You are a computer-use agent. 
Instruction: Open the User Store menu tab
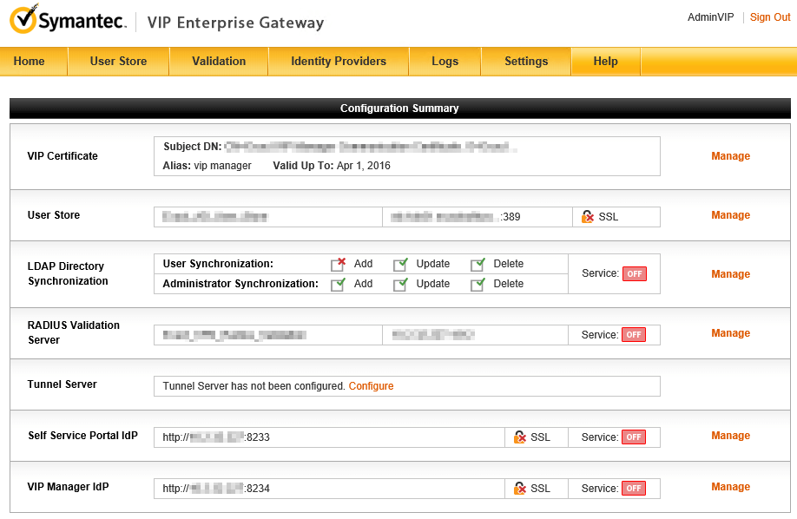tap(118, 62)
